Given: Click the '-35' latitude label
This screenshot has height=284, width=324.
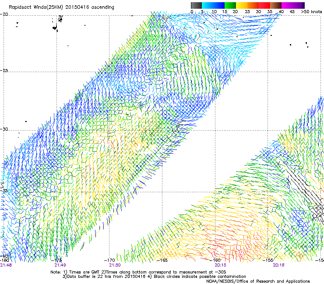Looking at the screenshot, I should pyautogui.click(x=4, y=190).
